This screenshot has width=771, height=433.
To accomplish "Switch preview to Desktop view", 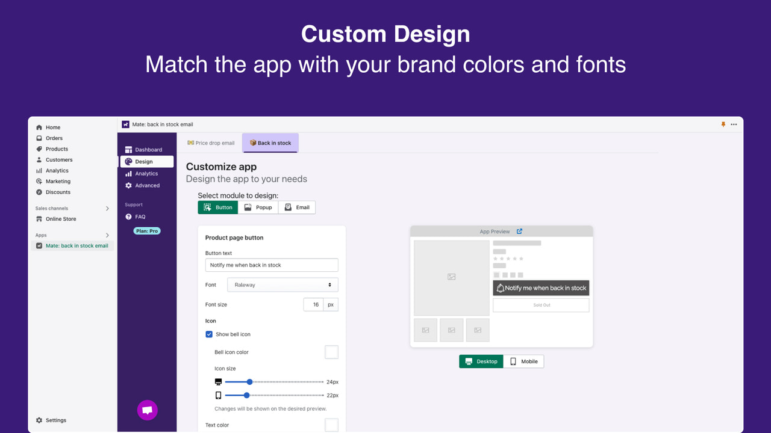I will 481,361.
